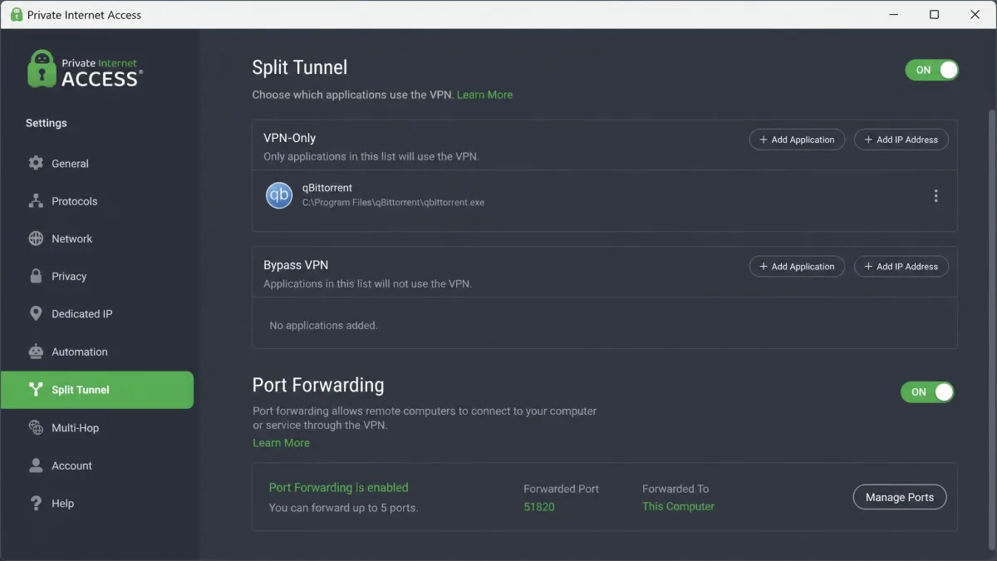This screenshot has width=997, height=561.
Task: Add Application to the VPN-Only list
Action: (x=797, y=140)
